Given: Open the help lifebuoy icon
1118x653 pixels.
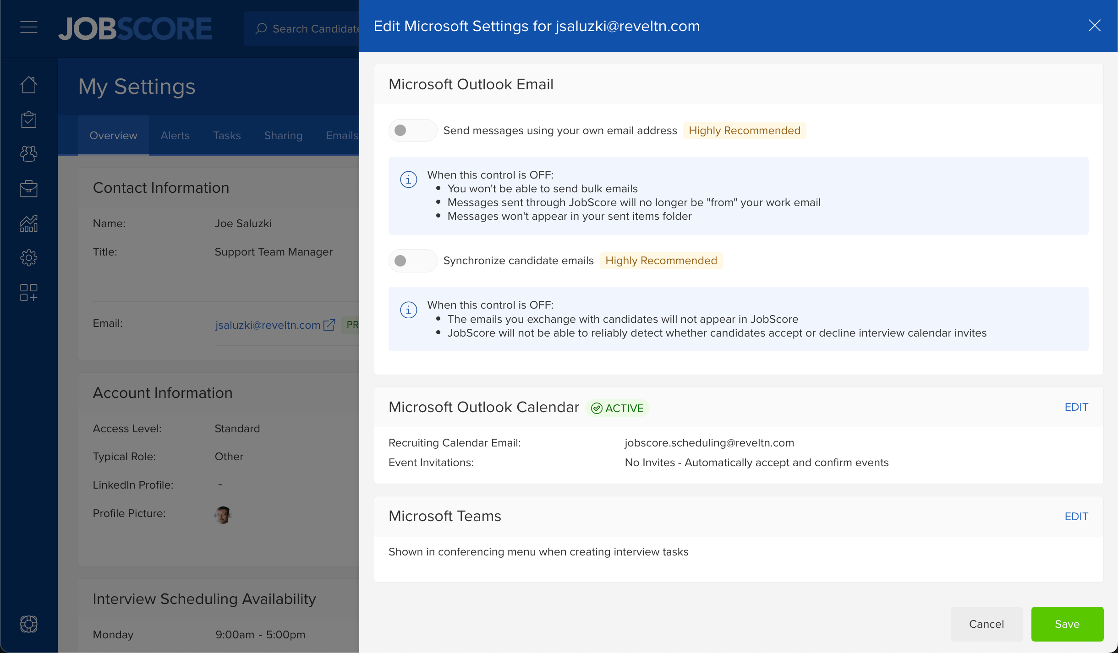Looking at the screenshot, I should [28, 624].
